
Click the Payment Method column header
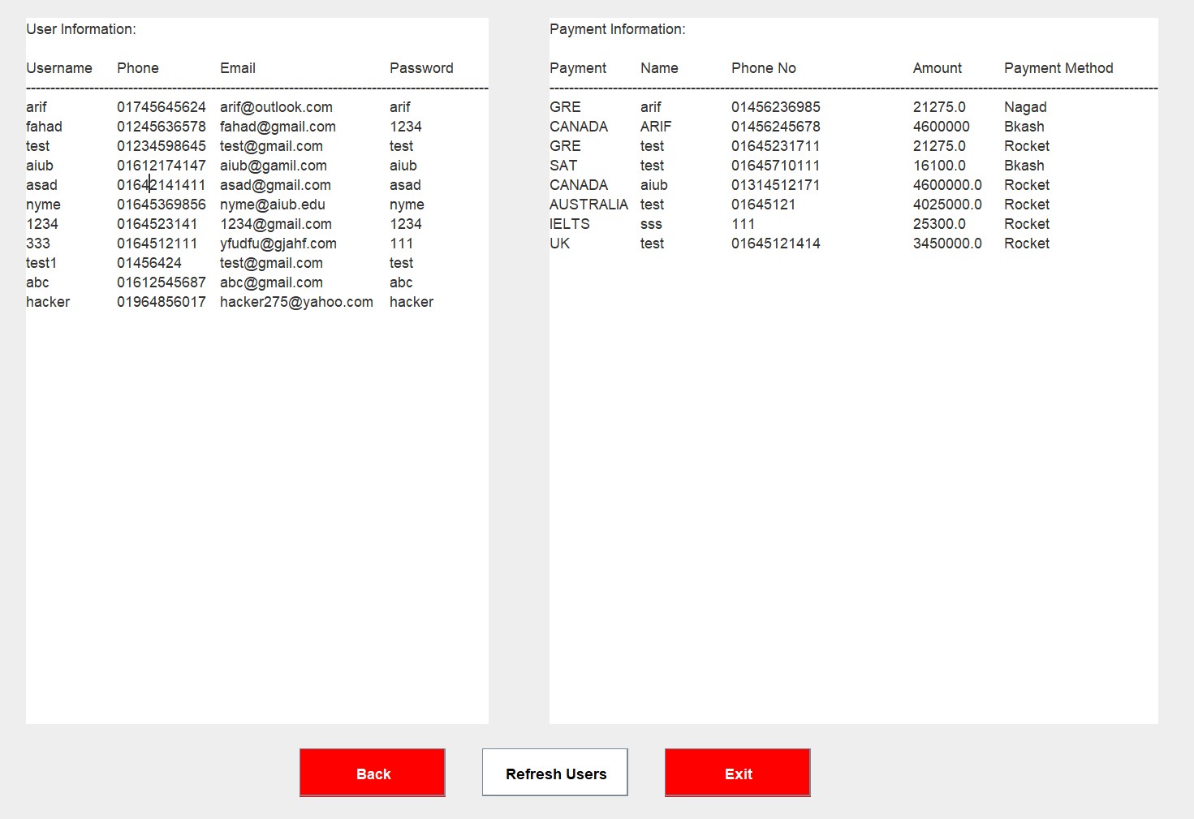point(1058,68)
